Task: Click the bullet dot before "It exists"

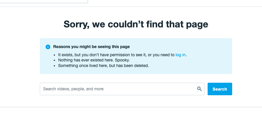Action: click(55, 55)
